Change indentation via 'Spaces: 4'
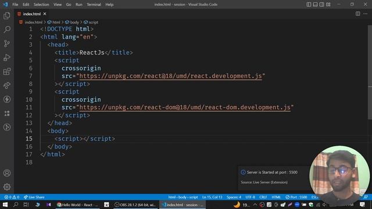This screenshot has width=372, height=209. pyautogui.click(x=234, y=197)
